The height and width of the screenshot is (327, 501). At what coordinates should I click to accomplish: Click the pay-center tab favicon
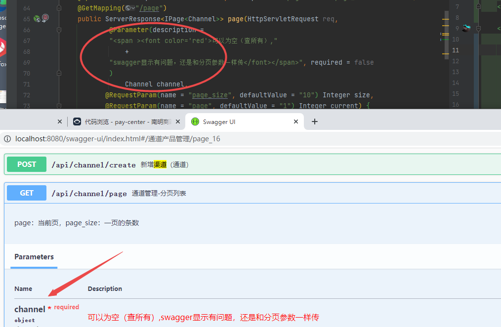[x=77, y=122]
